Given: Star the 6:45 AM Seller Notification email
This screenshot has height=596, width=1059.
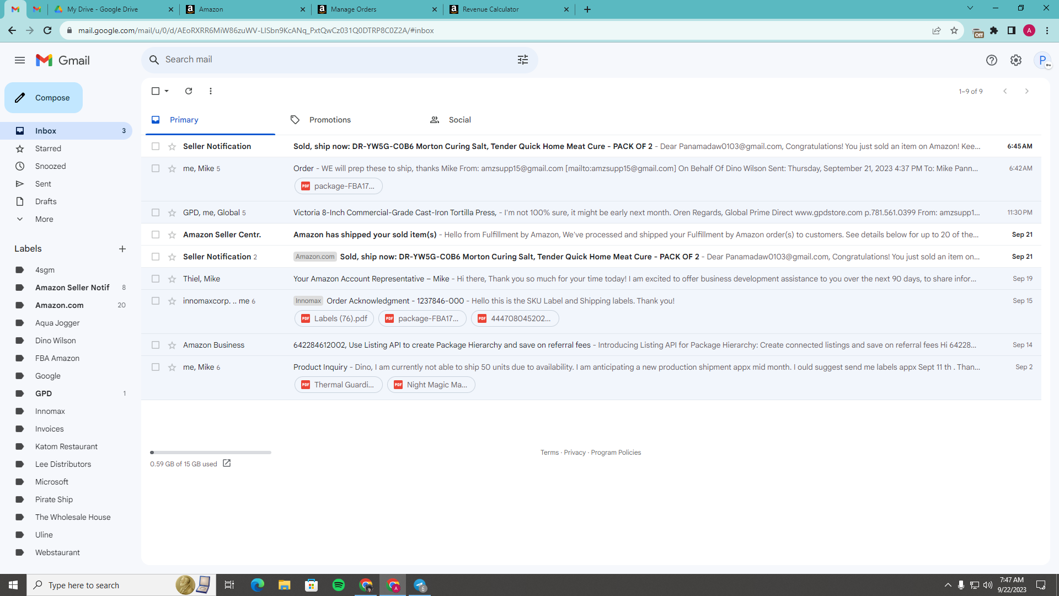Looking at the screenshot, I should pos(172,146).
